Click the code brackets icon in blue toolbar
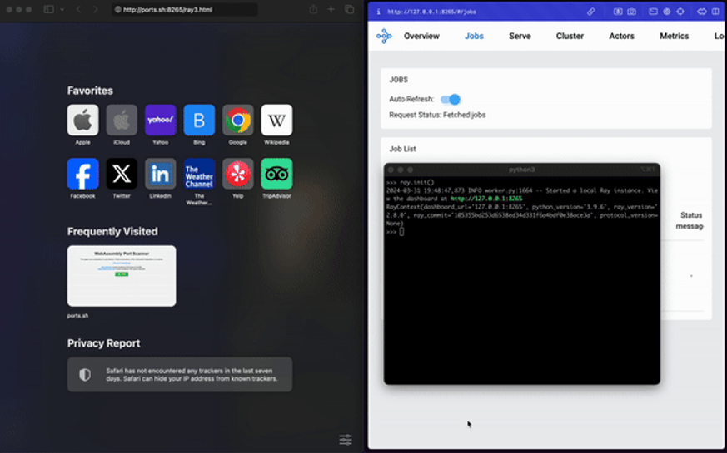The width and height of the screenshot is (727, 453). [702, 12]
